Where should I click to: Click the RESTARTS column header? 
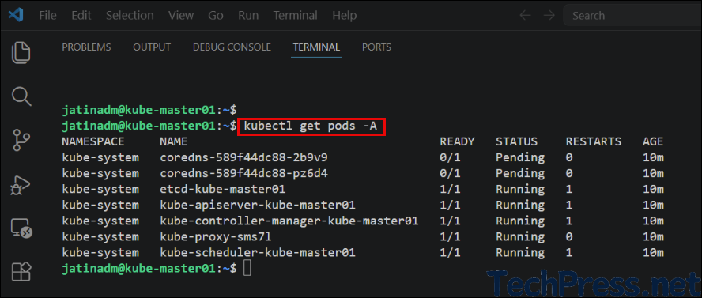coord(594,142)
